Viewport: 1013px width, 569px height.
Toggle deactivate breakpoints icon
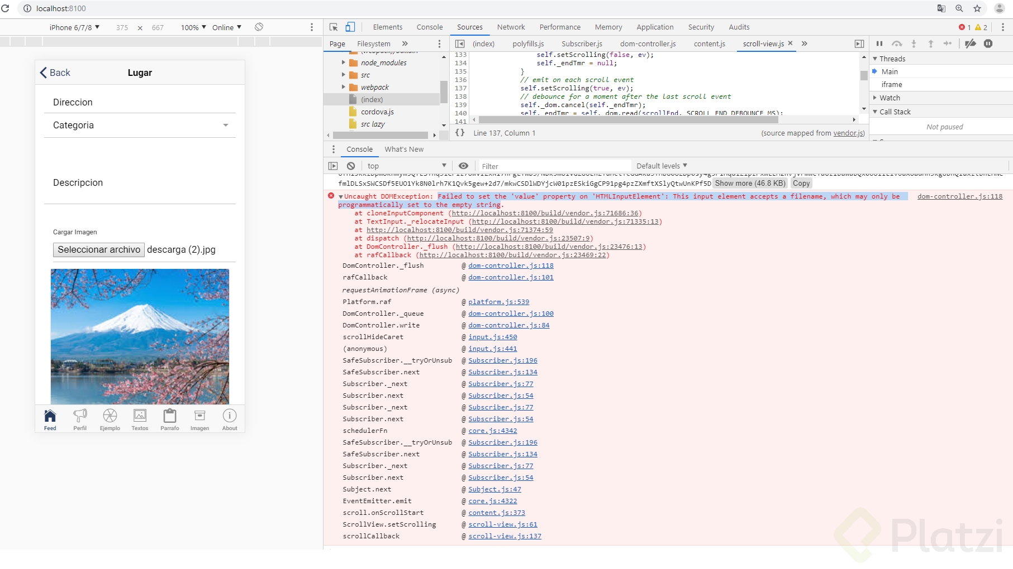pos(971,44)
